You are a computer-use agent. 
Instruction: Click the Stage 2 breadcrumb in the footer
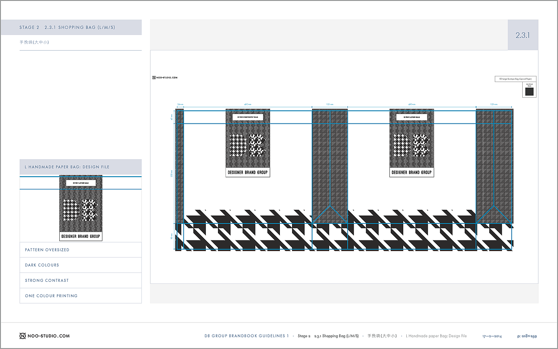click(304, 336)
